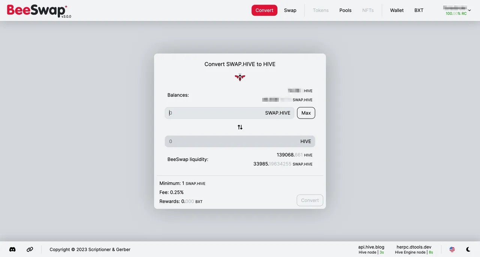Select the NFTs menu item

368,10
